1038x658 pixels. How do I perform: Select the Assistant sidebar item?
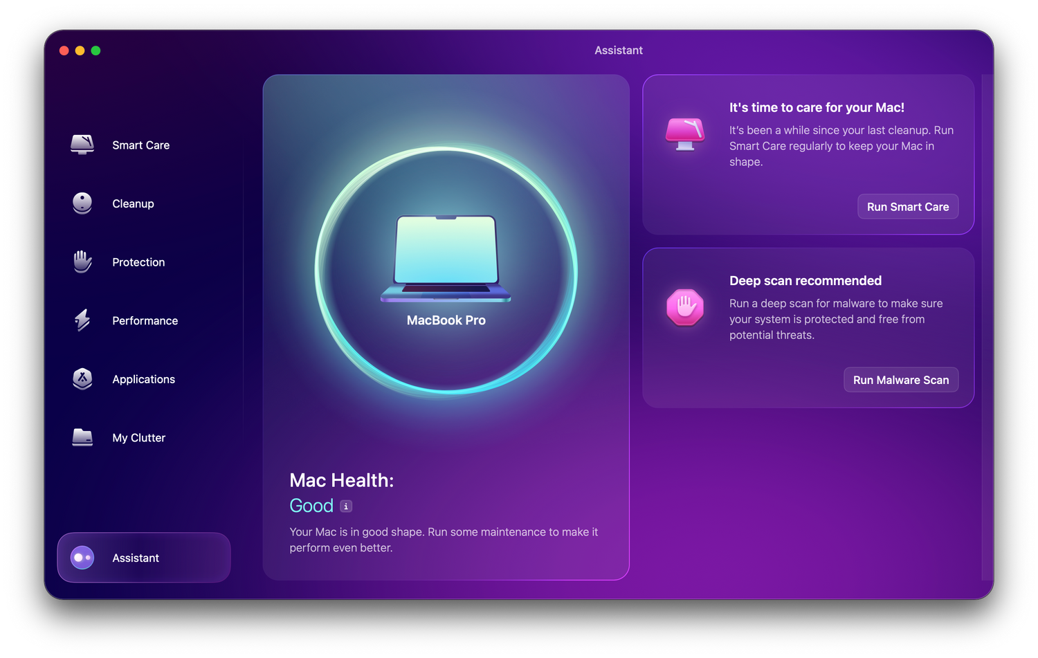coord(144,558)
